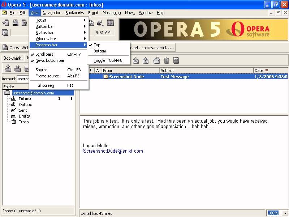Click the Folder column header
The width and height of the screenshot is (289, 217).
coord(16,87)
